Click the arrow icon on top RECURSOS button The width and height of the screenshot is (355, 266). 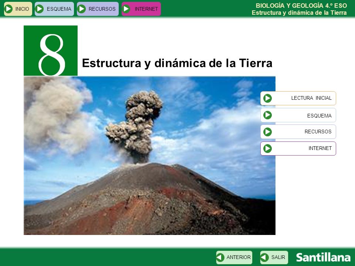pos(81,9)
